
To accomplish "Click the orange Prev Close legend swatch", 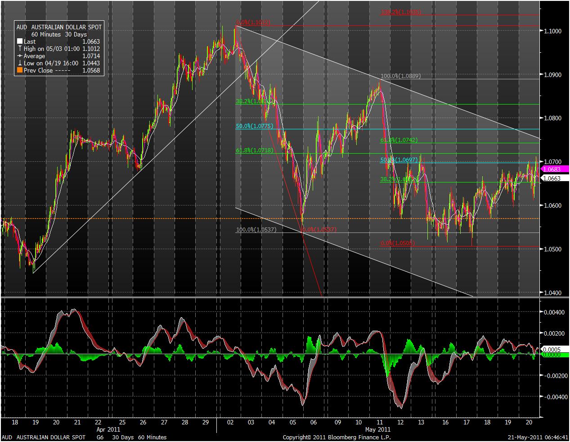I will pyautogui.click(x=20, y=70).
